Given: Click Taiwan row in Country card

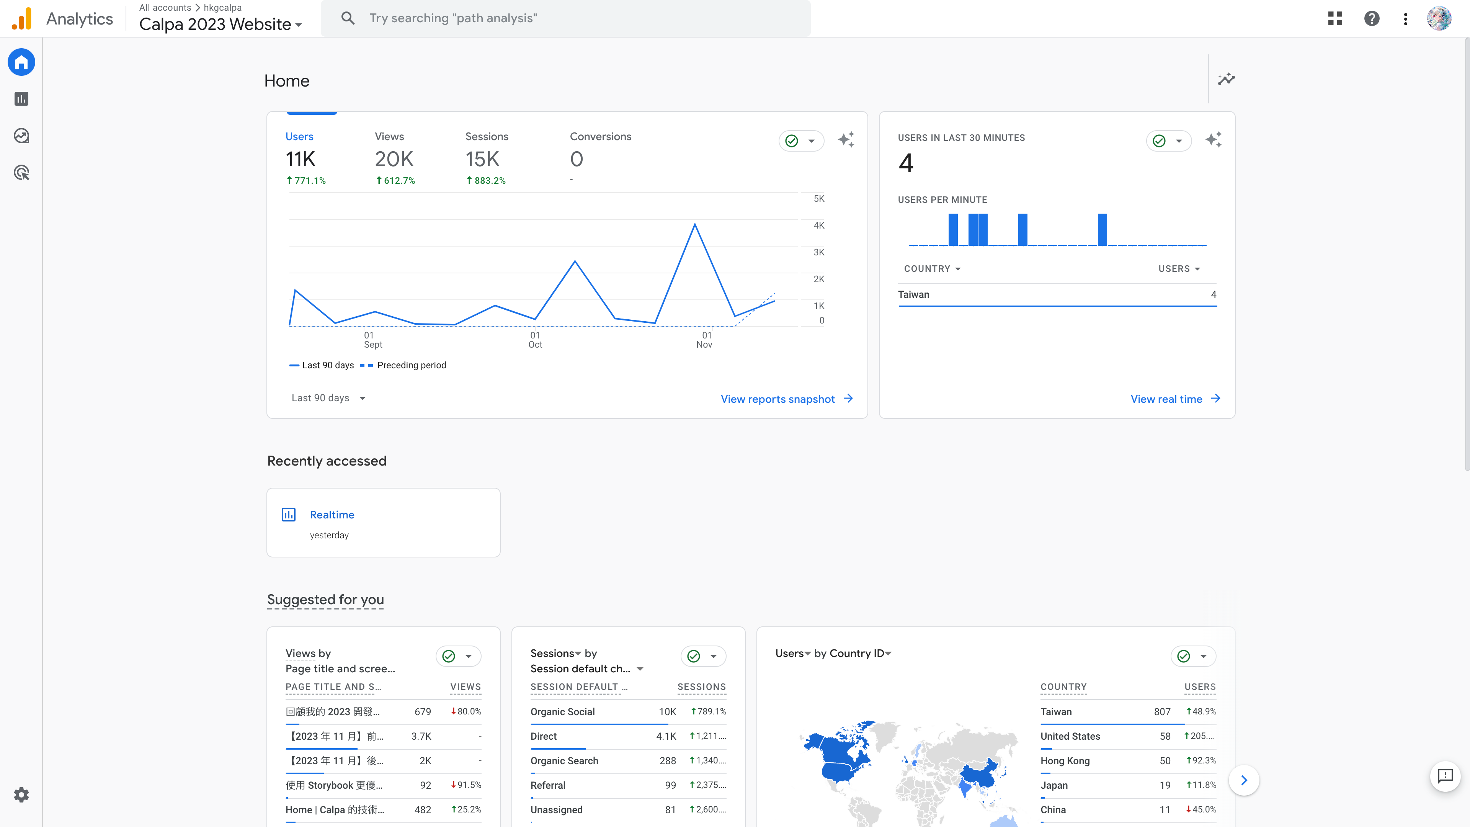Looking at the screenshot, I should (x=1128, y=712).
